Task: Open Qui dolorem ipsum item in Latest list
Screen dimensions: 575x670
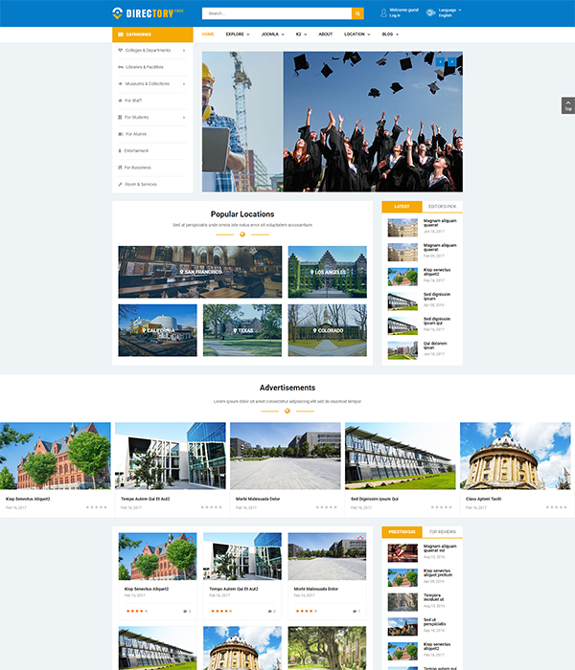Action: 435,346
